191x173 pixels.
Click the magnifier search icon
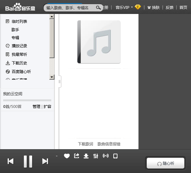pos(98,8)
